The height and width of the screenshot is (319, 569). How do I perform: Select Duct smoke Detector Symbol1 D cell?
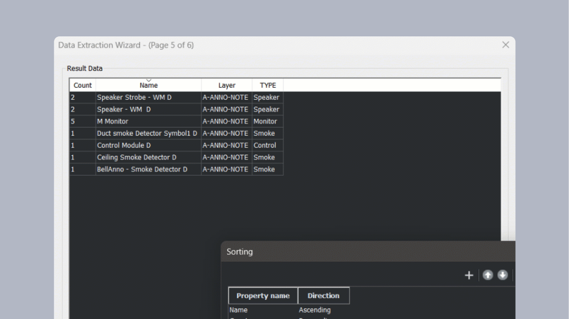pos(149,133)
